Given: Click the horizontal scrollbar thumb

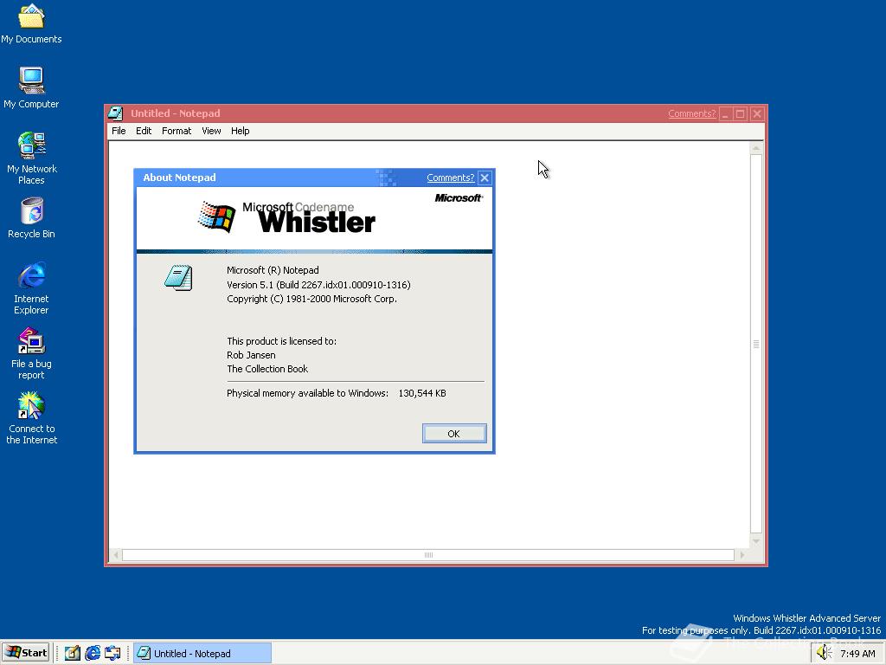Looking at the screenshot, I should pos(428,555).
